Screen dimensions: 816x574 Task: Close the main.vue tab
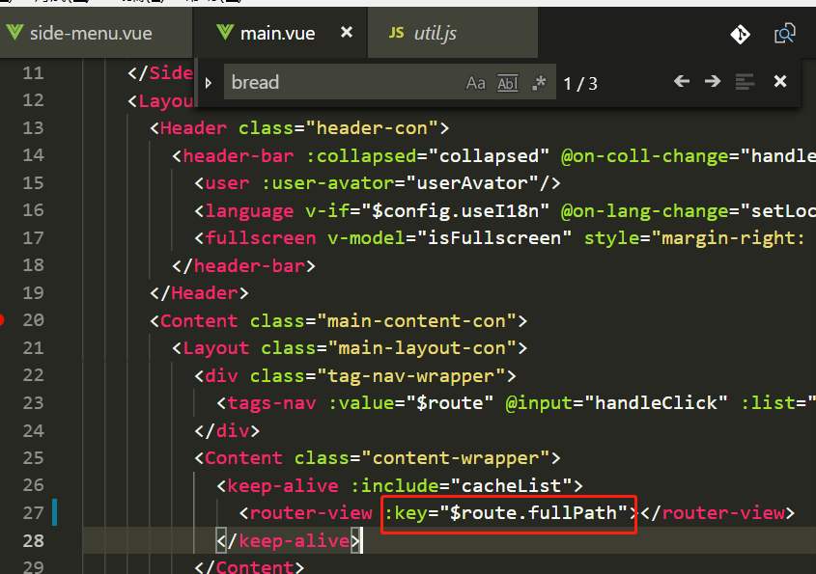click(x=347, y=33)
